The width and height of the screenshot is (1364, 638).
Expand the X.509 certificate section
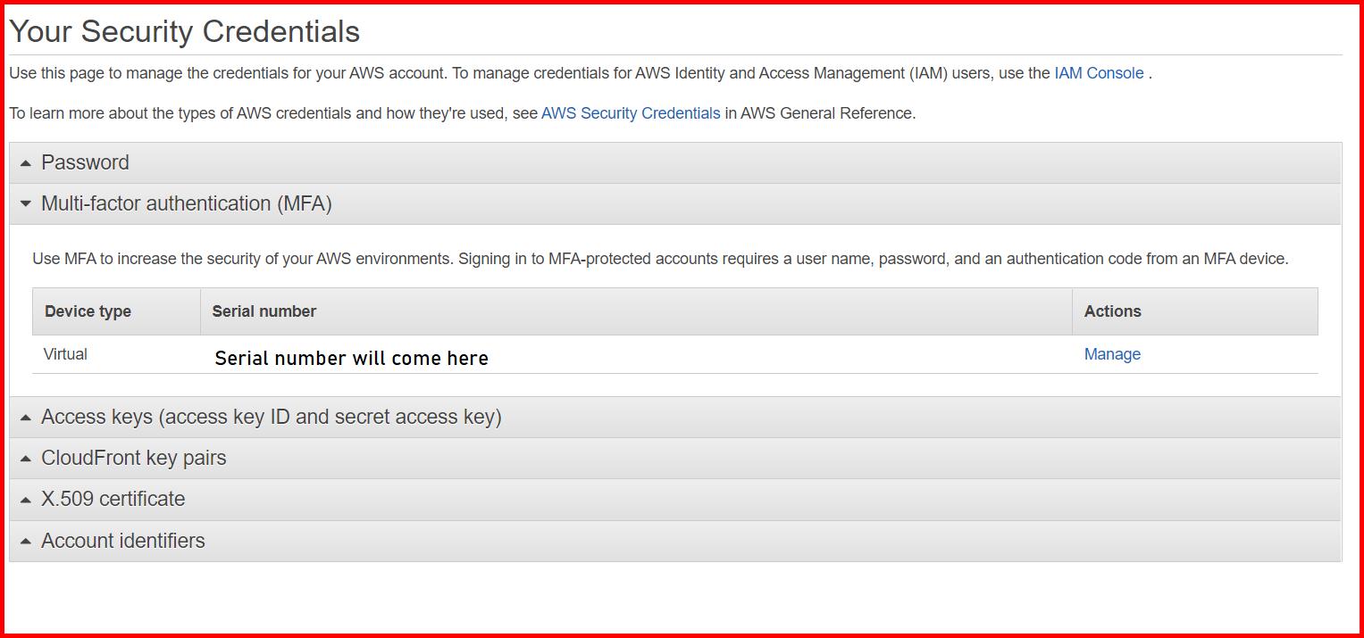point(113,499)
